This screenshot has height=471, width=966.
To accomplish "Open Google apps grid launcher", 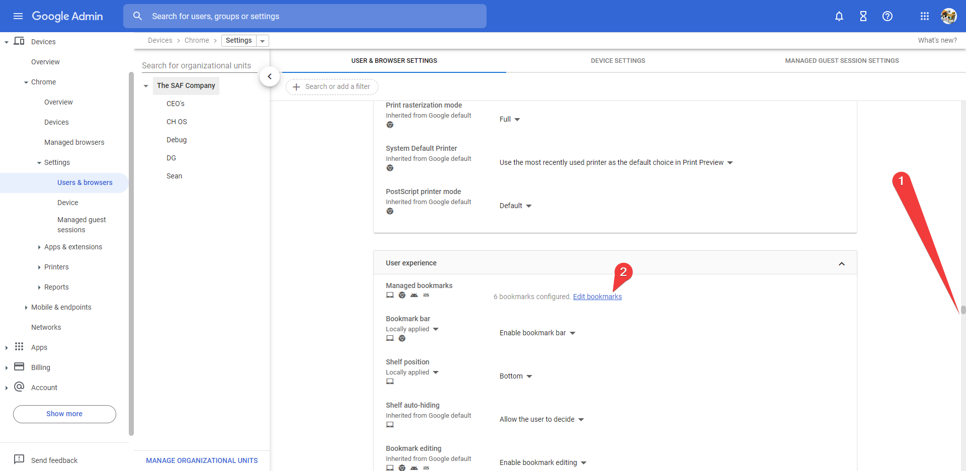I will point(925,16).
